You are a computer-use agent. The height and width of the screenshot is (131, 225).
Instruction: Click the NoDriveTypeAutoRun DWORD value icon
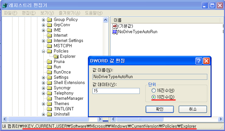(x=115, y=32)
